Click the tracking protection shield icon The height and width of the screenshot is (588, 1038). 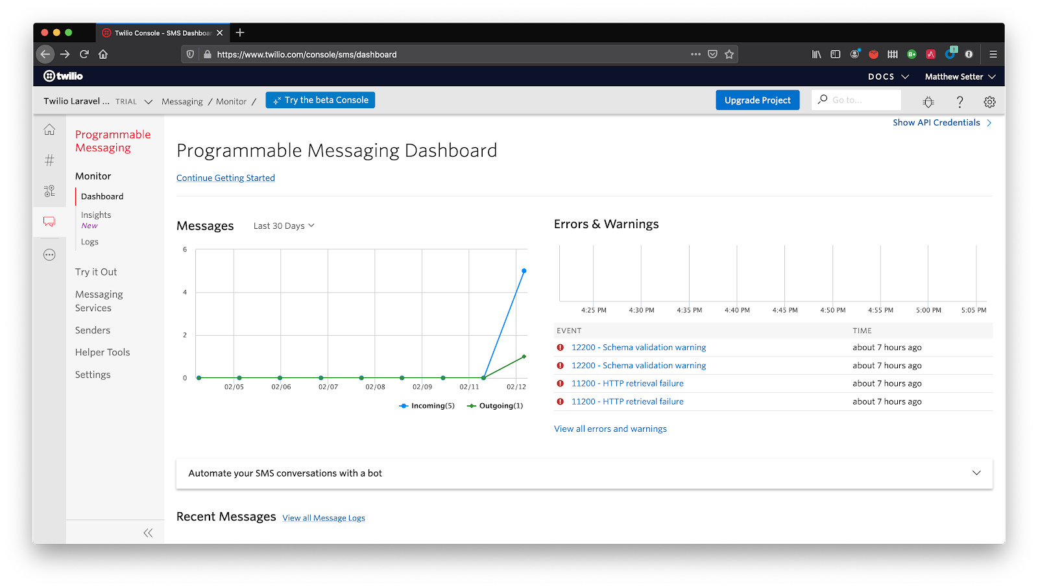pos(190,54)
